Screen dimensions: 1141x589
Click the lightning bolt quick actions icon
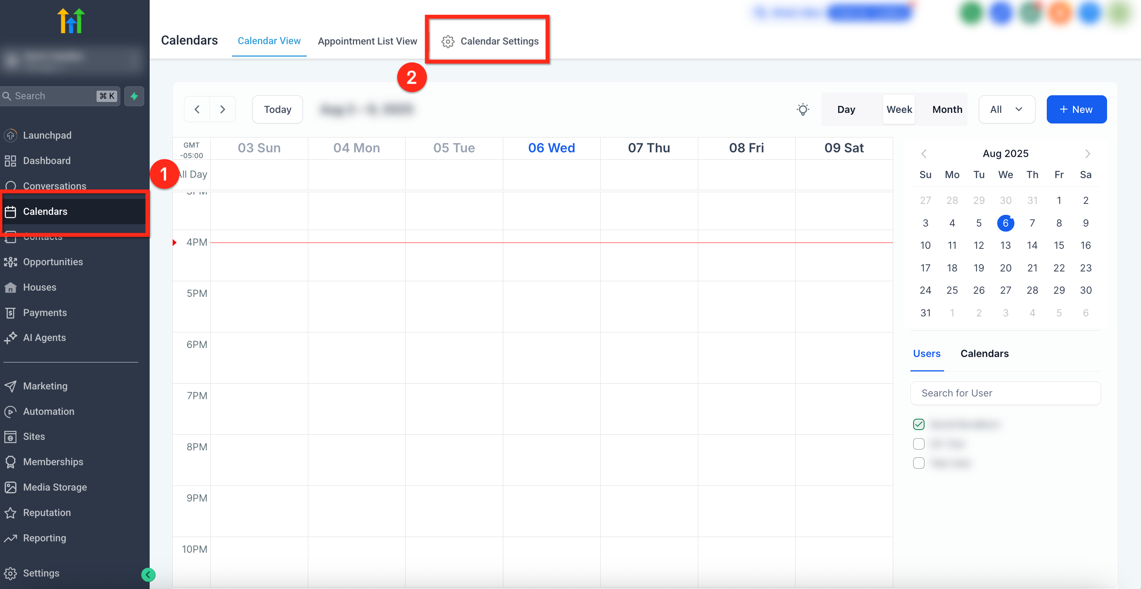click(x=134, y=96)
